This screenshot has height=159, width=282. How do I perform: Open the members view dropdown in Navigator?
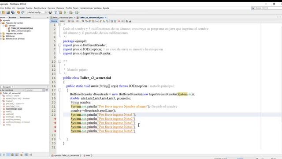(x=23, y=90)
